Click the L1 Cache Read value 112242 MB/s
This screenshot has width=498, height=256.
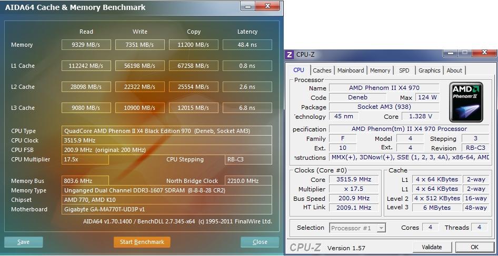86,66
